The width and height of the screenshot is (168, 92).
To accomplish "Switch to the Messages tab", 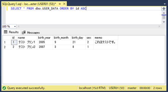I will coord(31,32).
